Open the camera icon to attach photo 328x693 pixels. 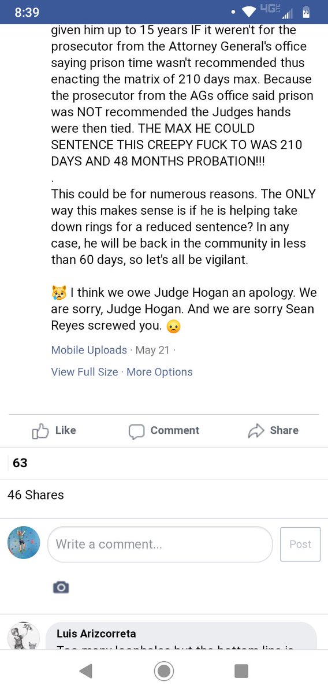(61, 587)
